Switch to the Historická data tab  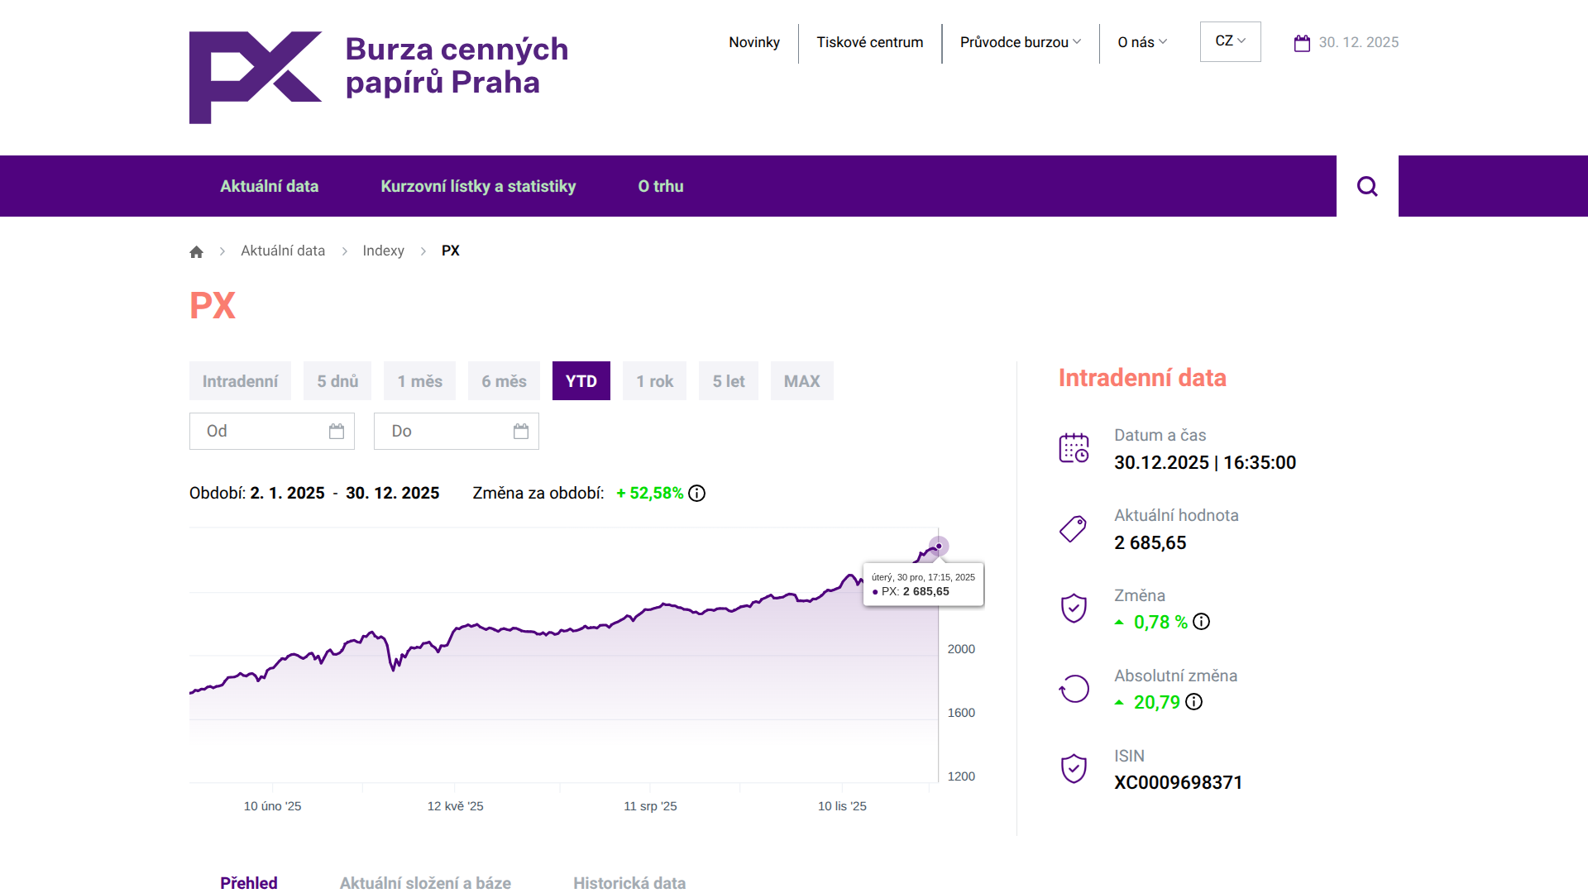click(x=629, y=882)
